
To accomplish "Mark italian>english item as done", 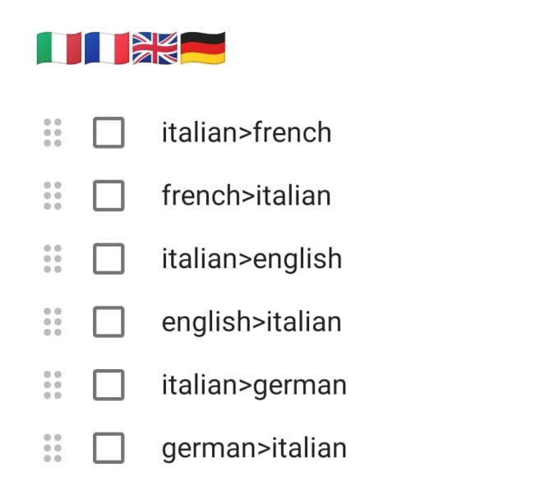I will click(x=109, y=258).
